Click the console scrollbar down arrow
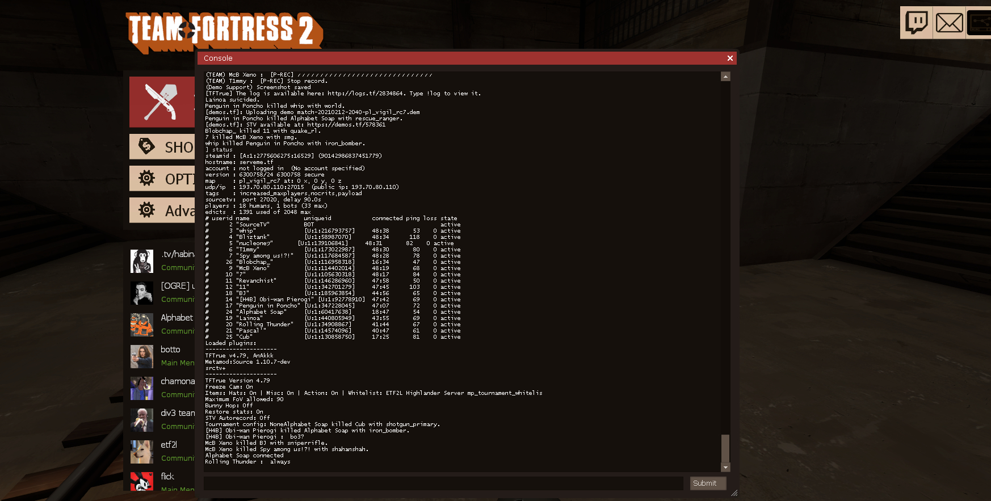The height and width of the screenshot is (501, 991). tap(725, 468)
